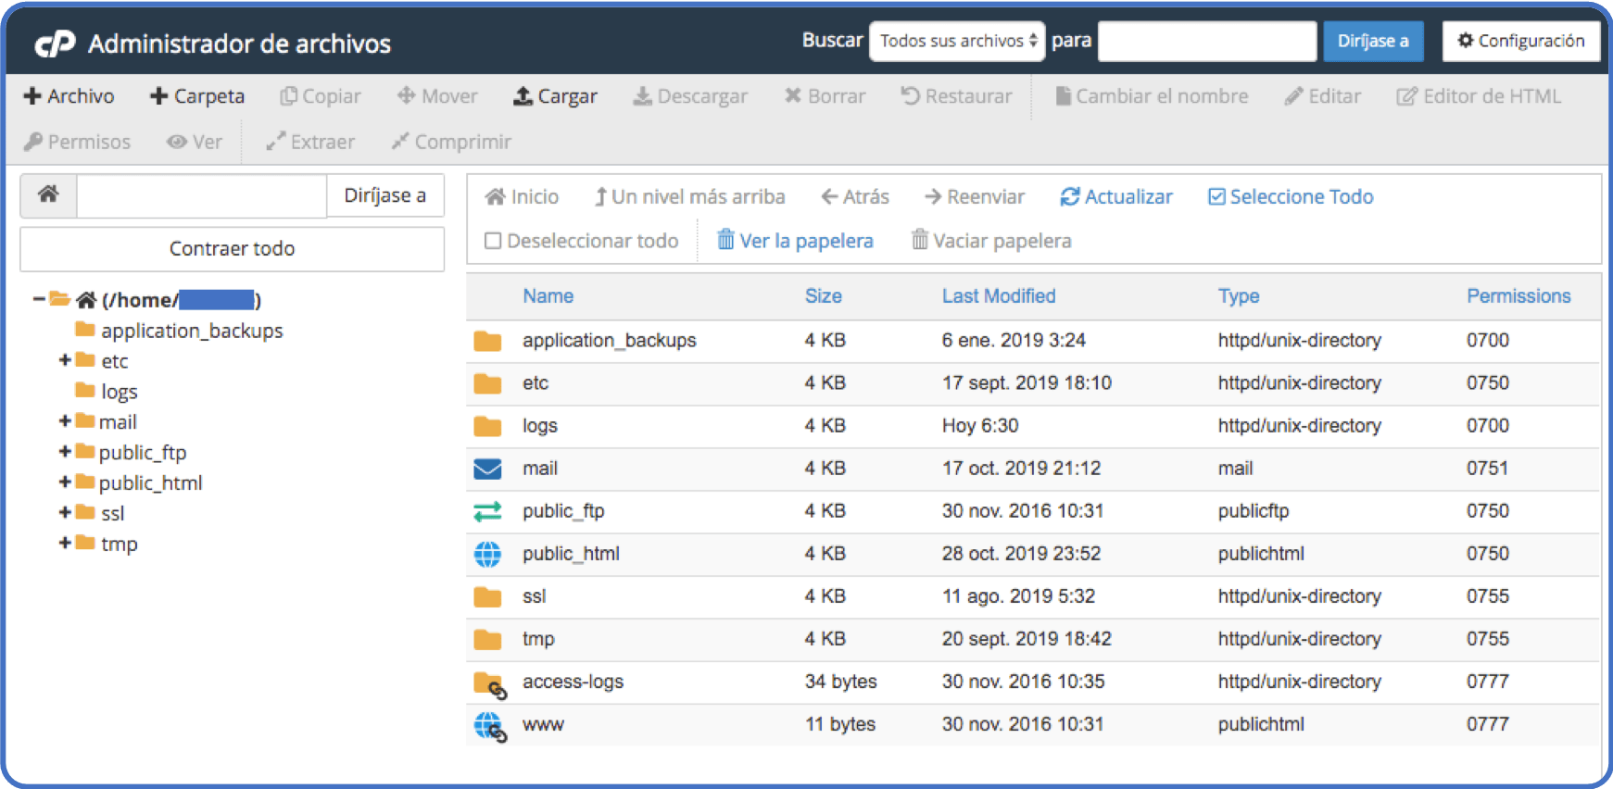Sort by Last Modified column header
This screenshot has width=1613, height=789.
[999, 296]
